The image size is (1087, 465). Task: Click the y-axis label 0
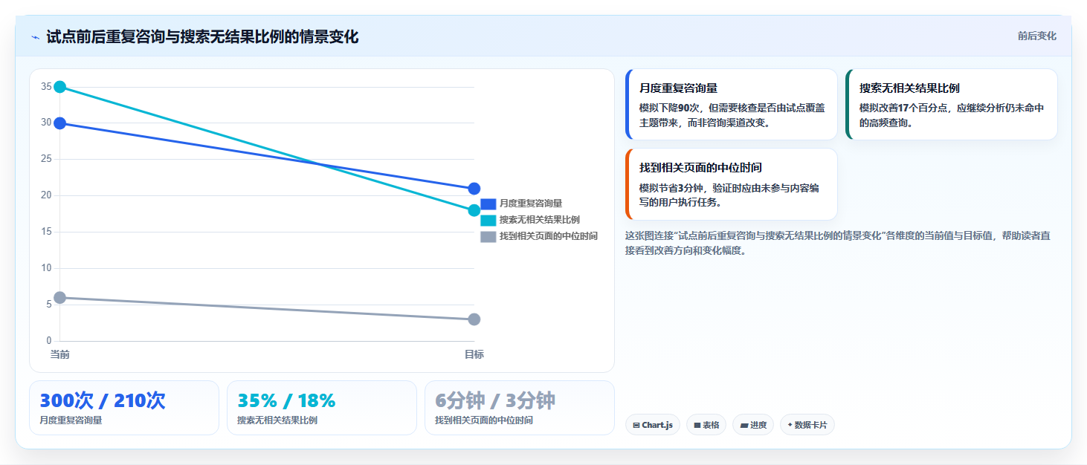[49, 341]
